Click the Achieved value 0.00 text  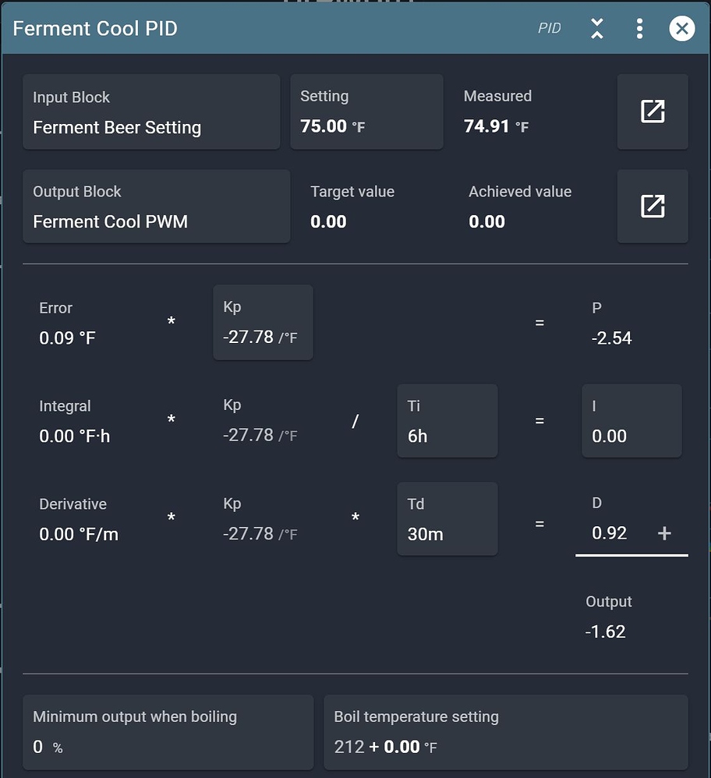point(486,221)
